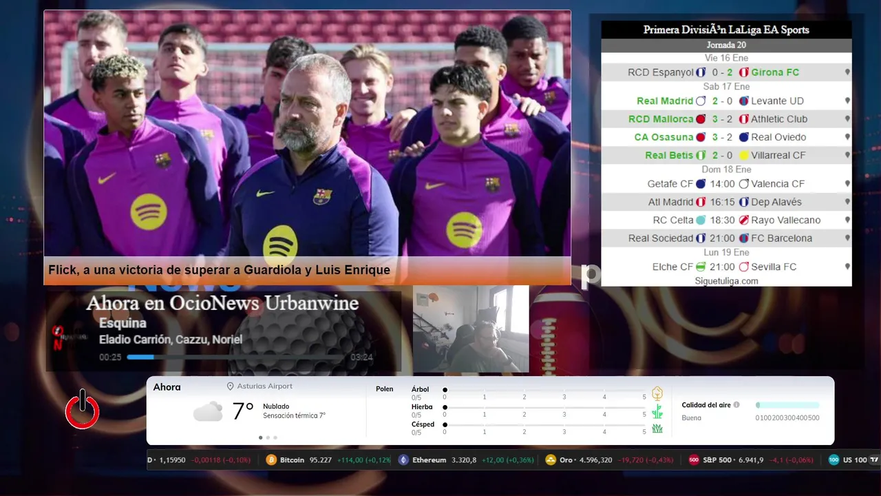Click the CA Osasuna 3 - 2 Real Oviedo result
Viewport: 881px width, 496px height.
pos(726,137)
